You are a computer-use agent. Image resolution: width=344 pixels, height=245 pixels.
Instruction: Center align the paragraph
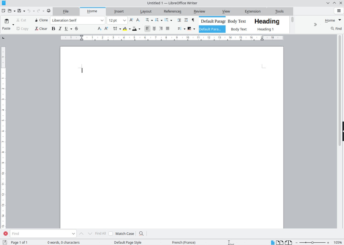(154, 28)
